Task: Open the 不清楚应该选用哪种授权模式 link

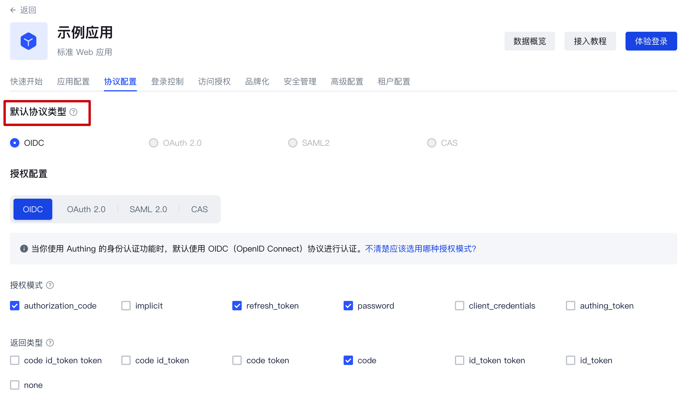Action: click(x=421, y=249)
